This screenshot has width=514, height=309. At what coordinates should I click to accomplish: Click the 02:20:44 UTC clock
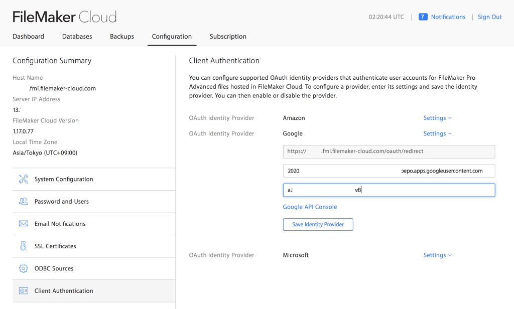tap(386, 17)
